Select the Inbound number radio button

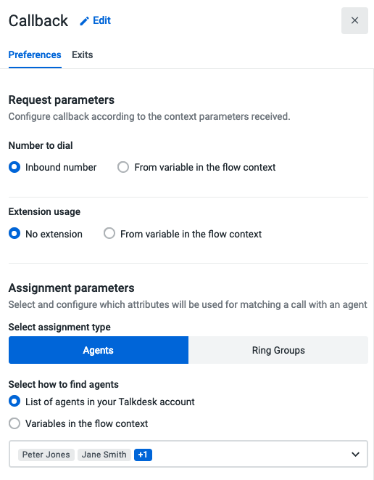(x=14, y=167)
